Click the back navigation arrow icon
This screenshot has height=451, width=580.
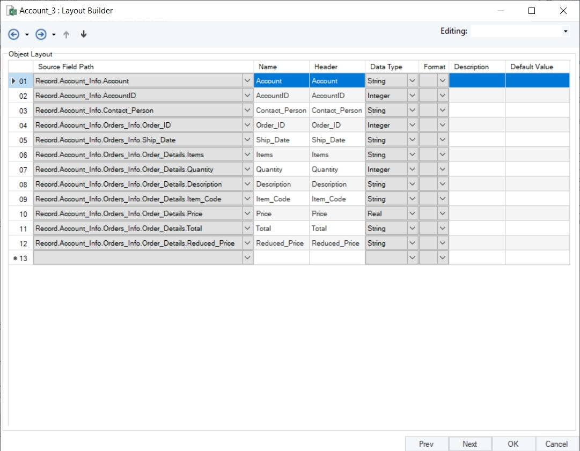coord(14,34)
